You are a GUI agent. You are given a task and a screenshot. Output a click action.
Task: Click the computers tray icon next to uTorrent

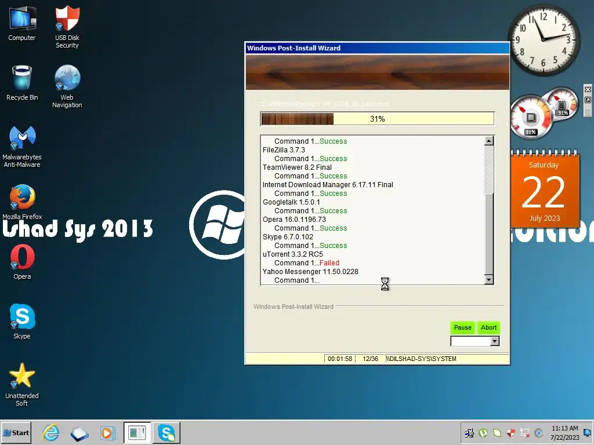(469, 432)
